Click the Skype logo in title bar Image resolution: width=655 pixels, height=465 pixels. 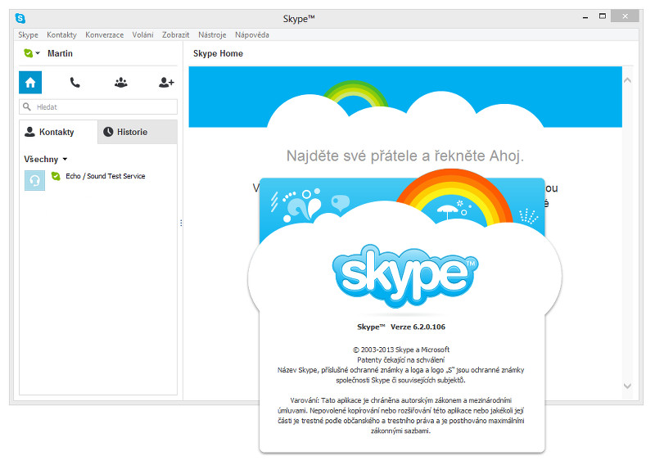pos(20,18)
